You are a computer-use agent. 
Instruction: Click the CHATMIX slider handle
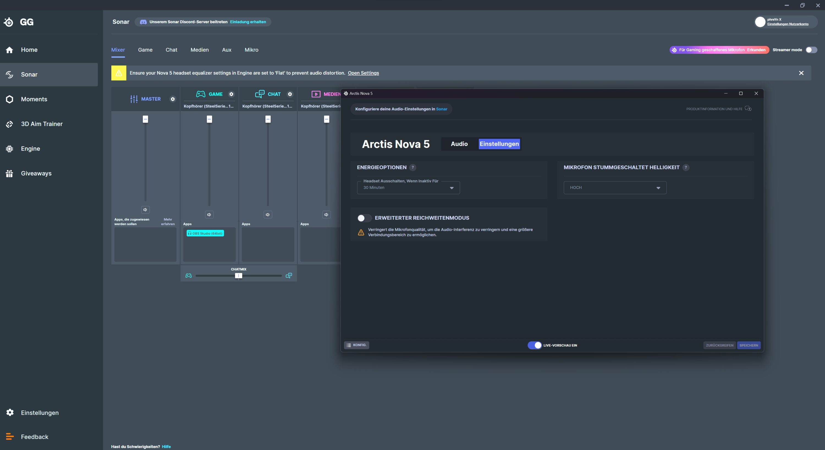tap(238, 276)
